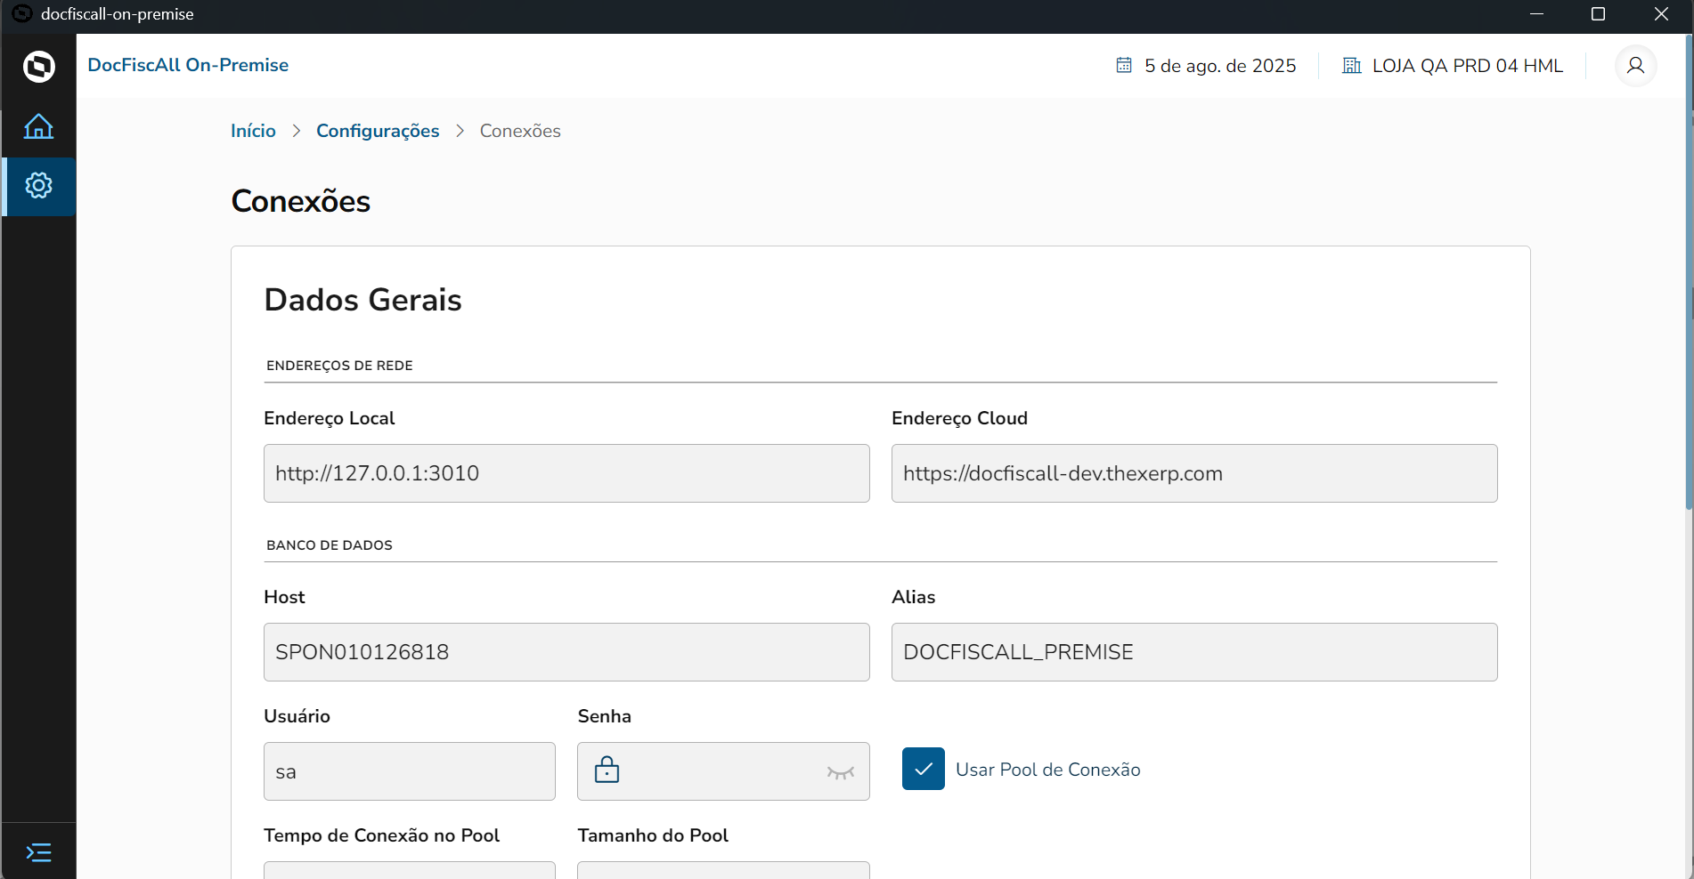Open the Home icon in sidebar
Viewport: 1694px width, 879px height.
tap(38, 126)
